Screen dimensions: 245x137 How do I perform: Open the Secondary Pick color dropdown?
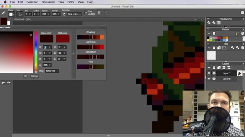pos(74,14)
